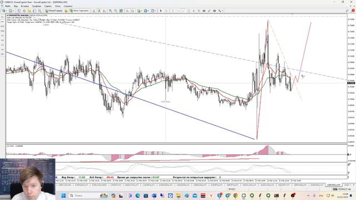Show the Market Watch window icon
Viewport: 356px width, 200px height.
tap(19, 11)
